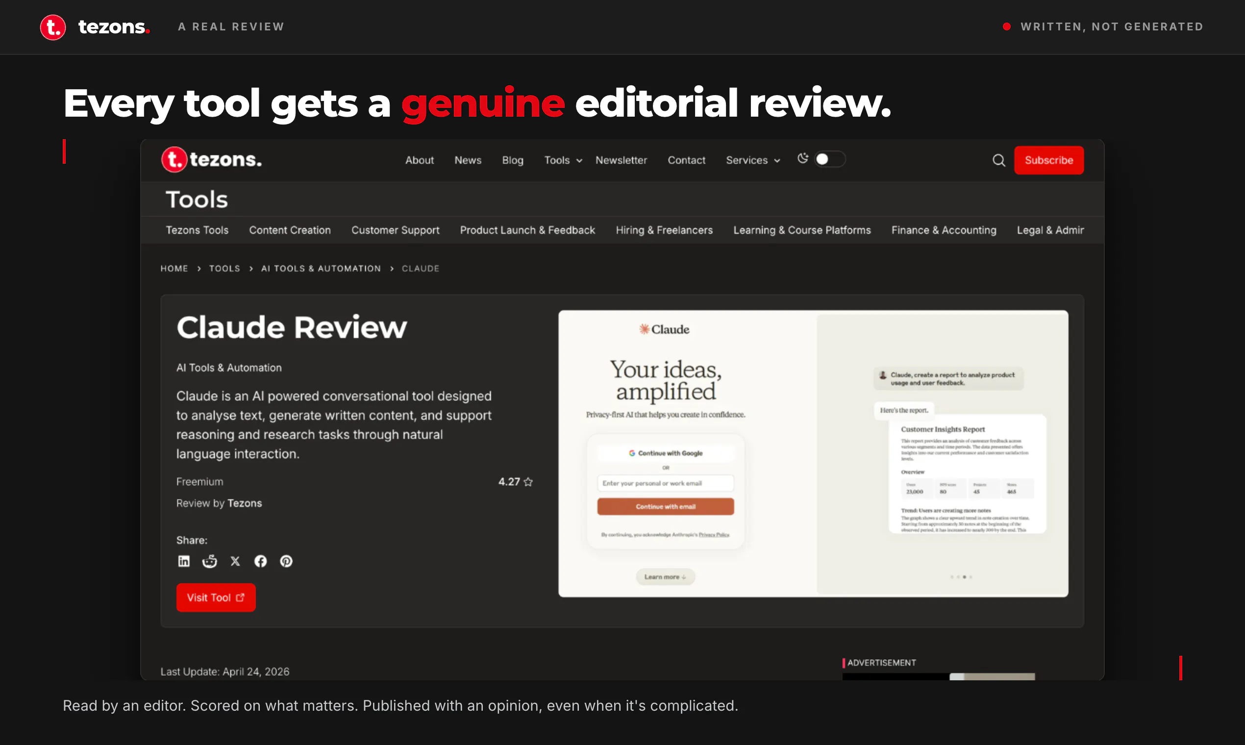
Task: Click the Tools page heading
Action: (197, 199)
